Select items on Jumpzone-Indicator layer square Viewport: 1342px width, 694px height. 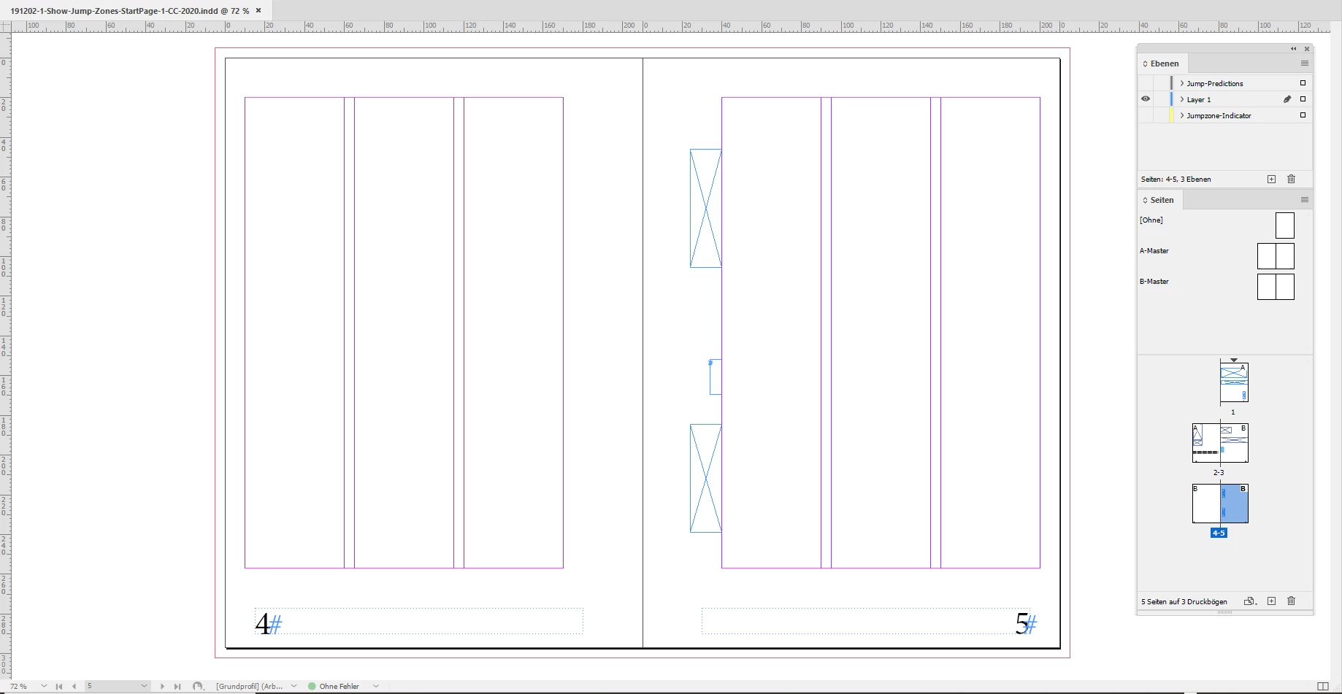(x=1303, y=115)
